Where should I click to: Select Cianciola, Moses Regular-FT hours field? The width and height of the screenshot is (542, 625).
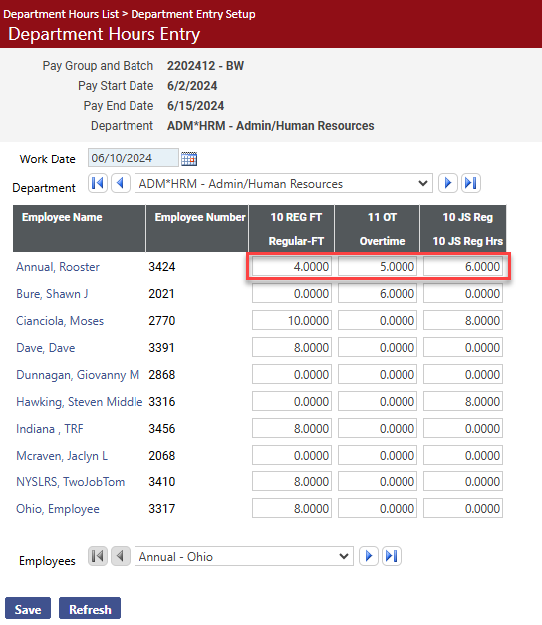click(292, 320)
